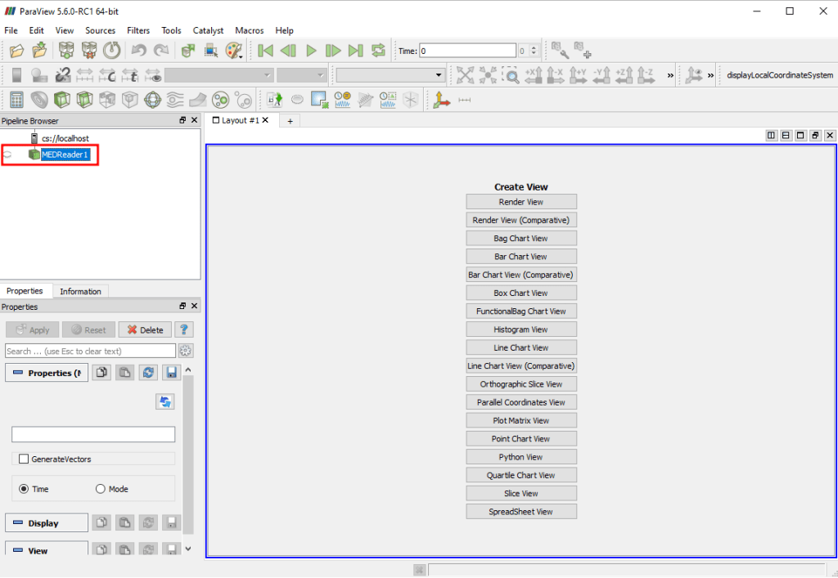
Task: Zoom to data using the magnifier icon
Action: (511, 74)
